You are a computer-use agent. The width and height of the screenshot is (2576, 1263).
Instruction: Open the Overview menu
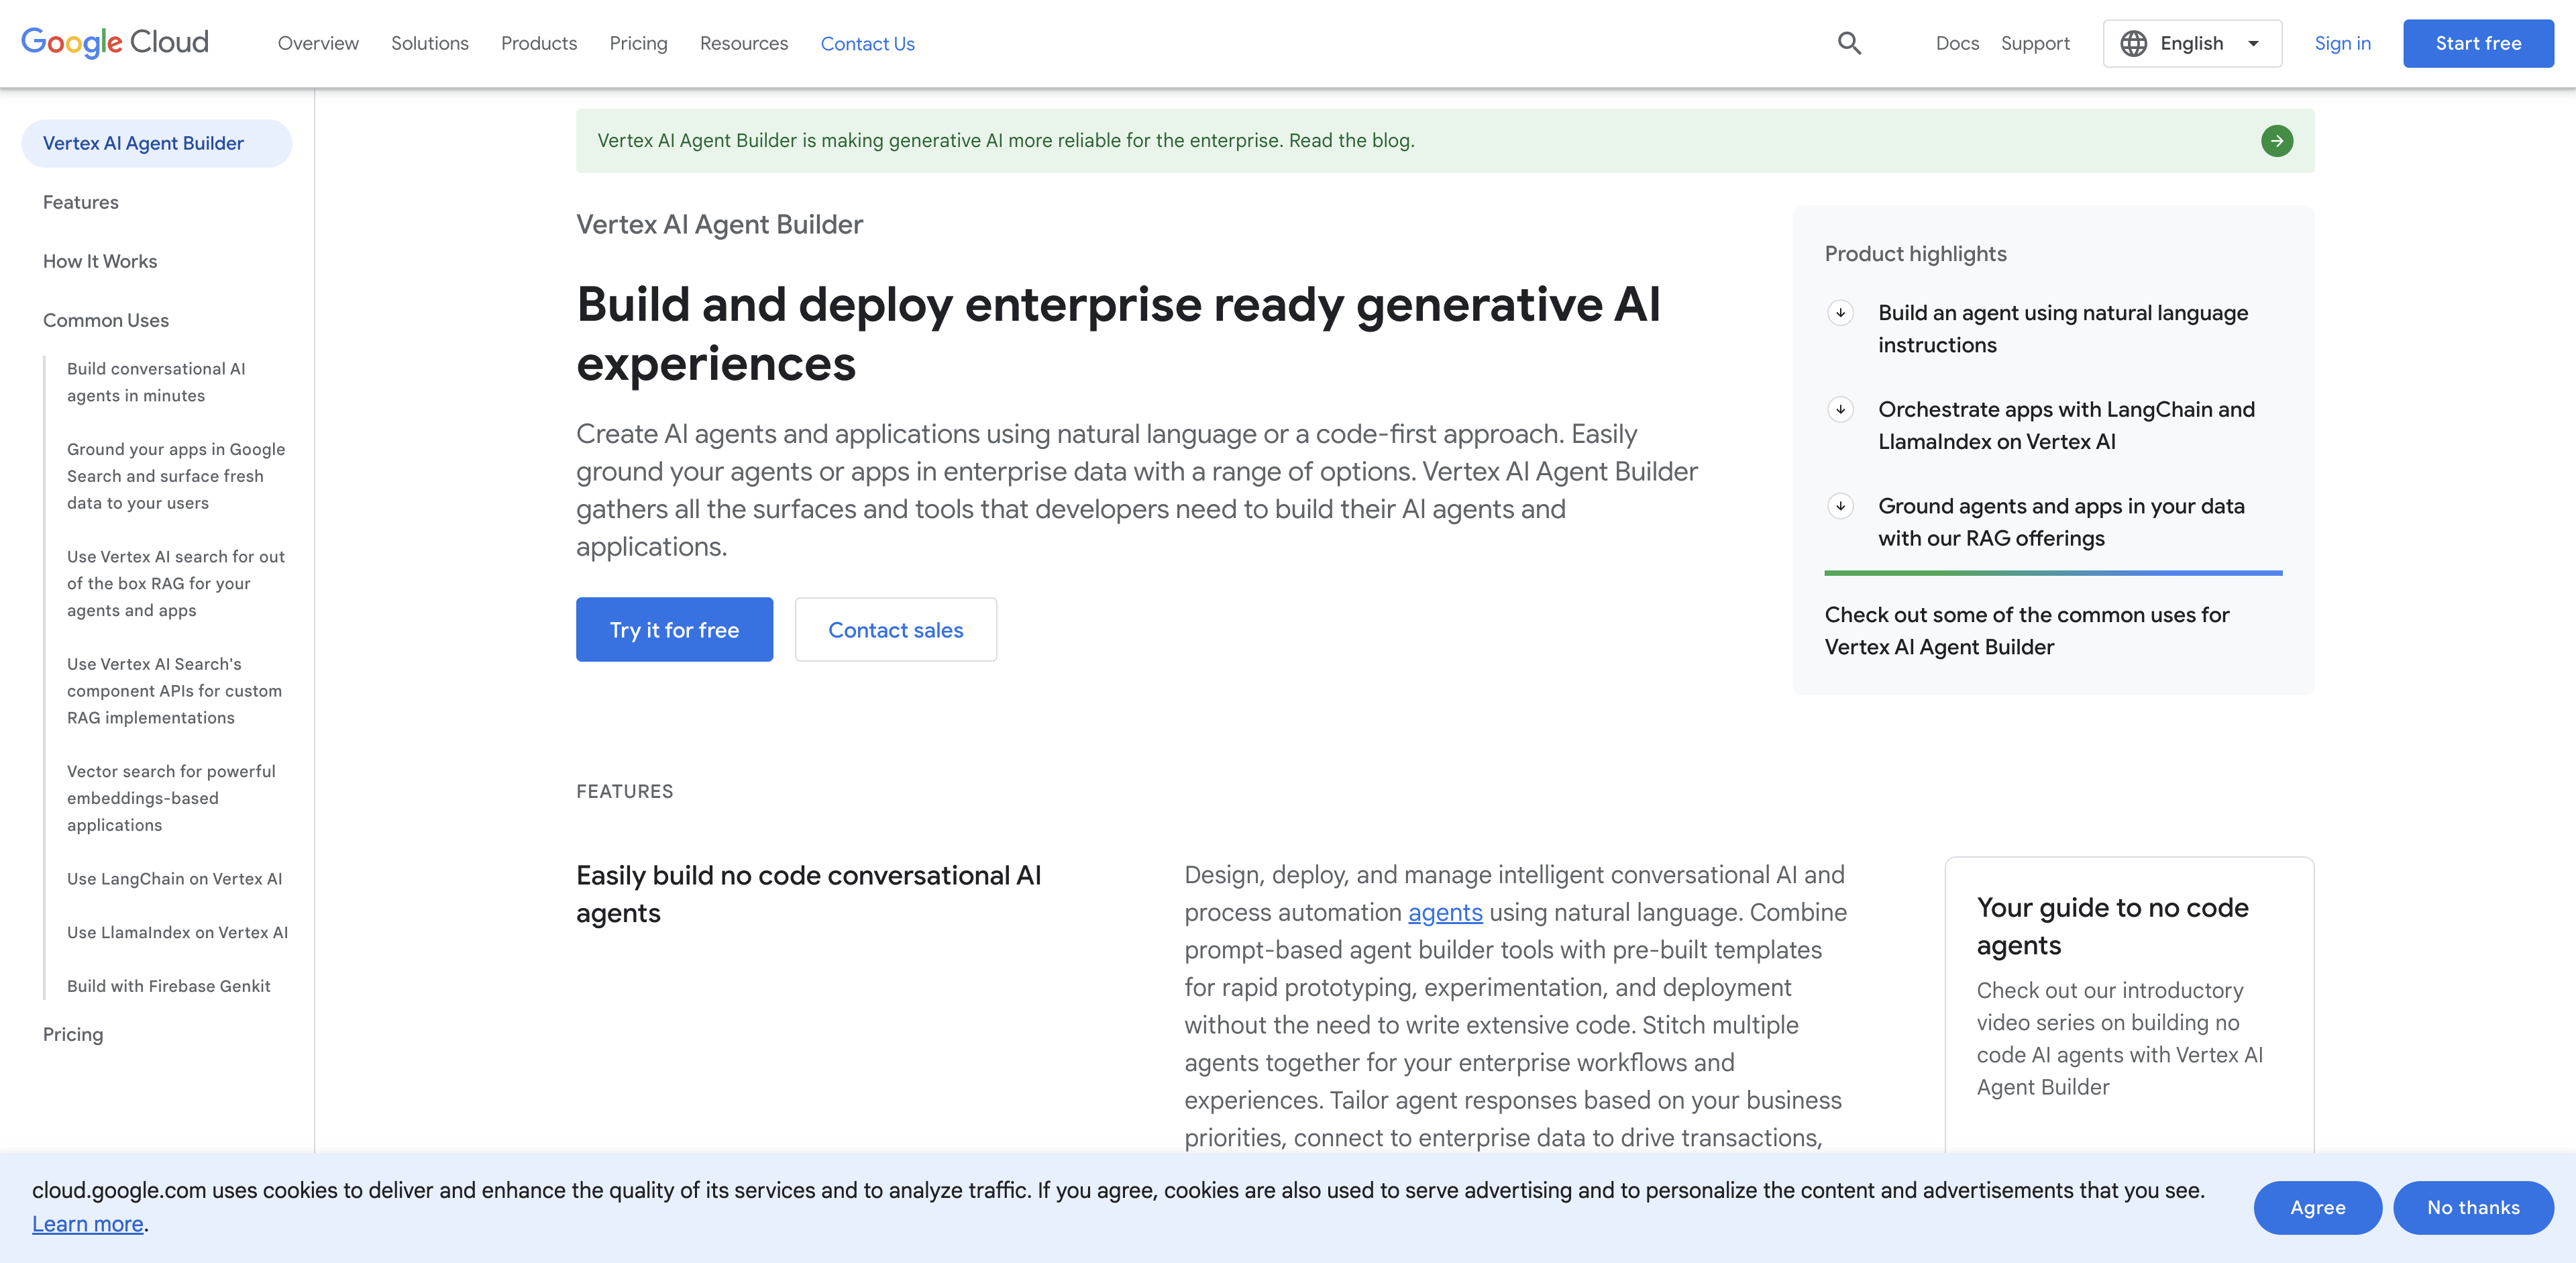coord(318,43)
